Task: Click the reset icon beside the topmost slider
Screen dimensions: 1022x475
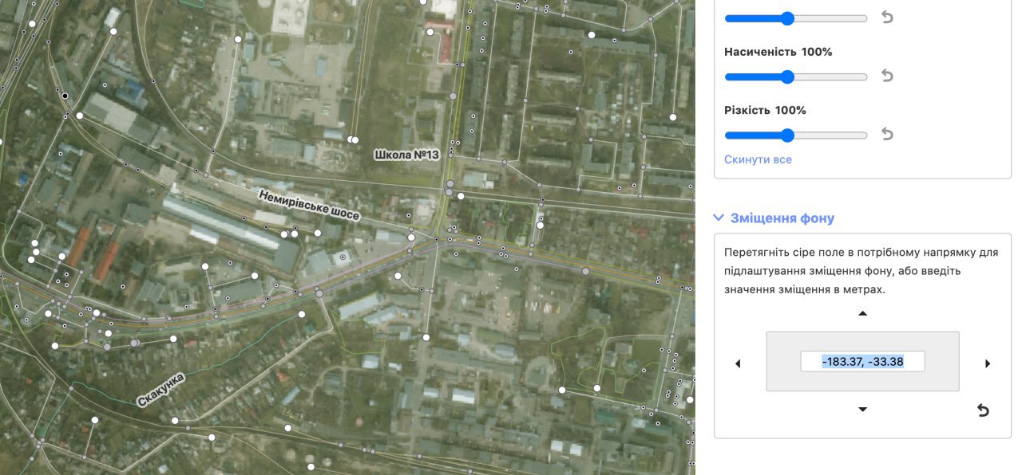Action: (887, 18)
